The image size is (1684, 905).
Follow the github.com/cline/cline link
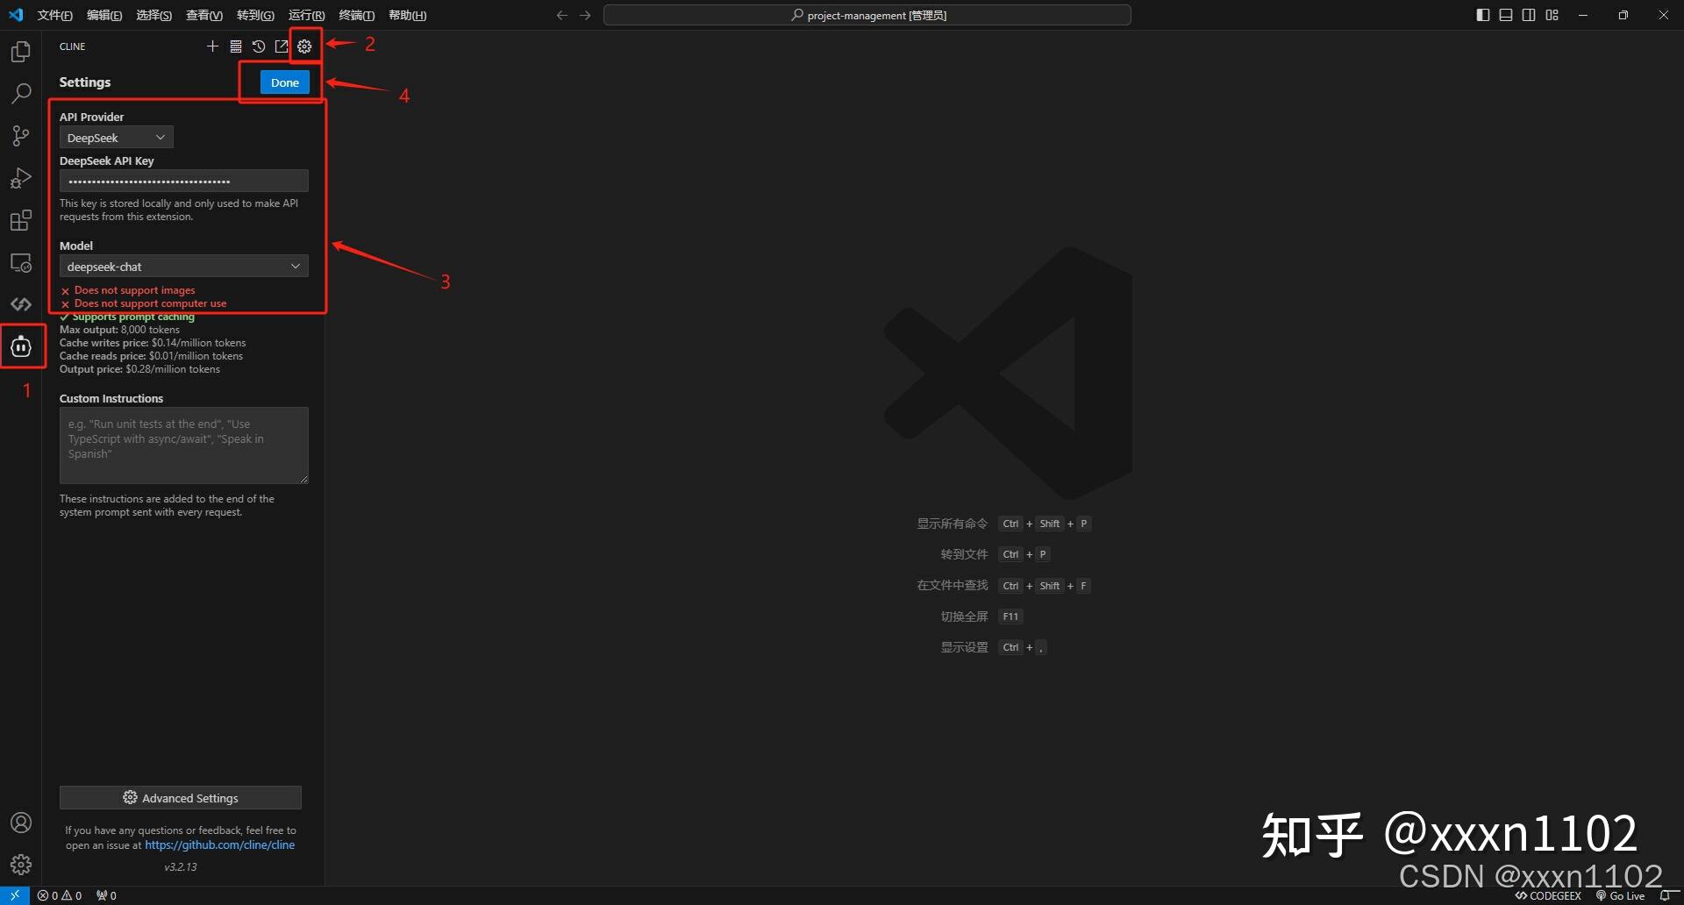pos(219,844)
